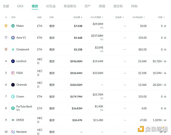Like FilDA with the thumbs-up icon

pyautogui.click(x=165, y=73)
